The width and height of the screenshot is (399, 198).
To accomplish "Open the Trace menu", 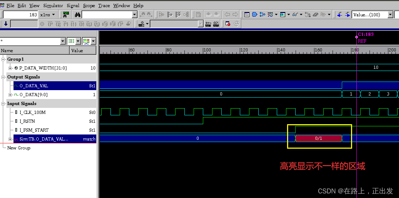I will 104,5.
